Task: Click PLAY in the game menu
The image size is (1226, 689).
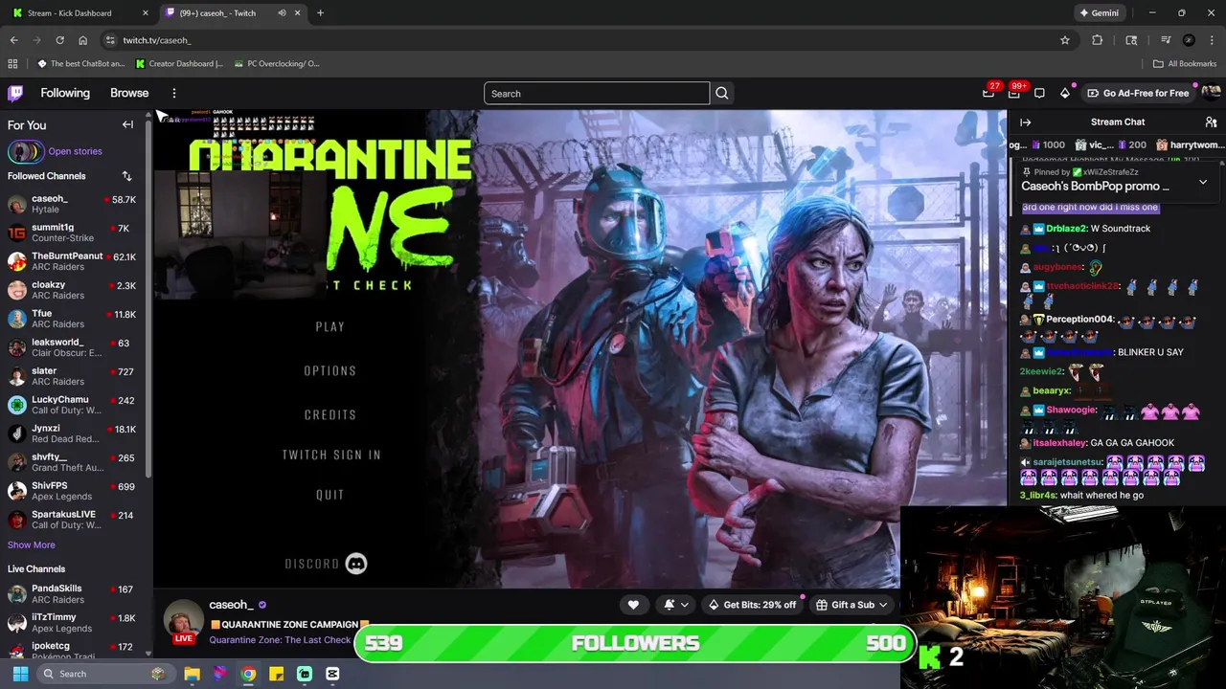Action: (330, 327)
